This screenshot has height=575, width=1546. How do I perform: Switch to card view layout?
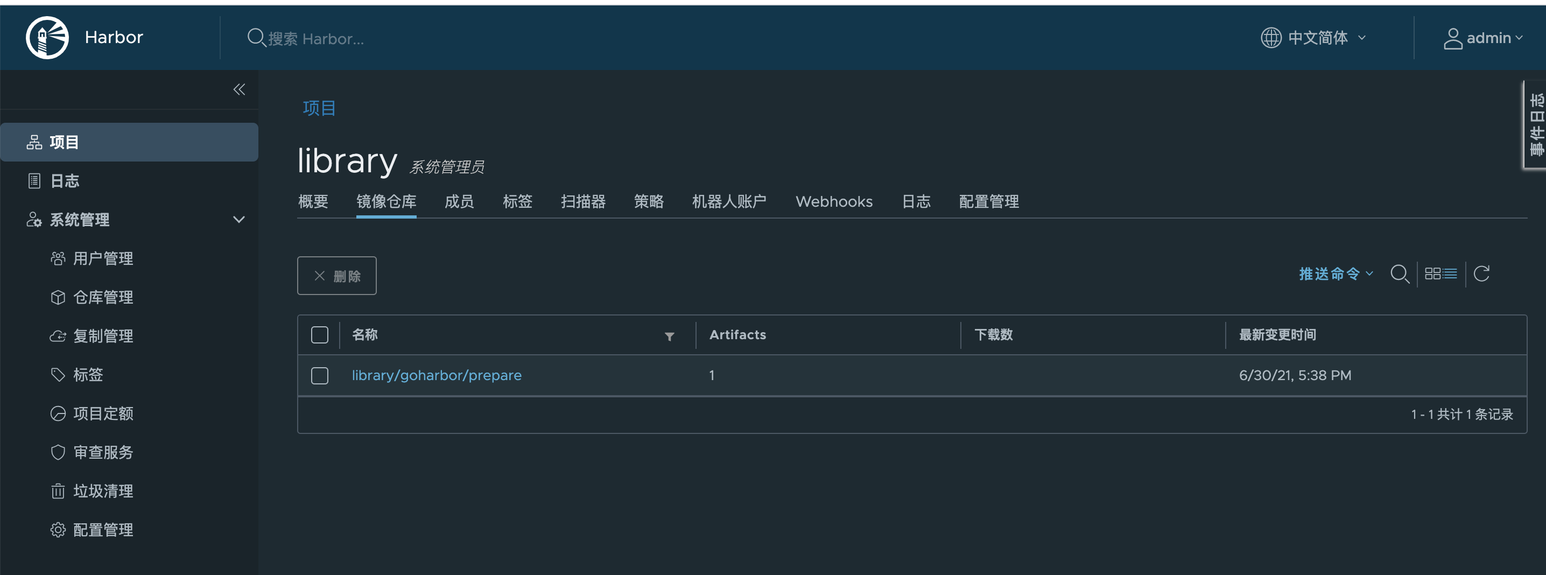point(1434,274)
